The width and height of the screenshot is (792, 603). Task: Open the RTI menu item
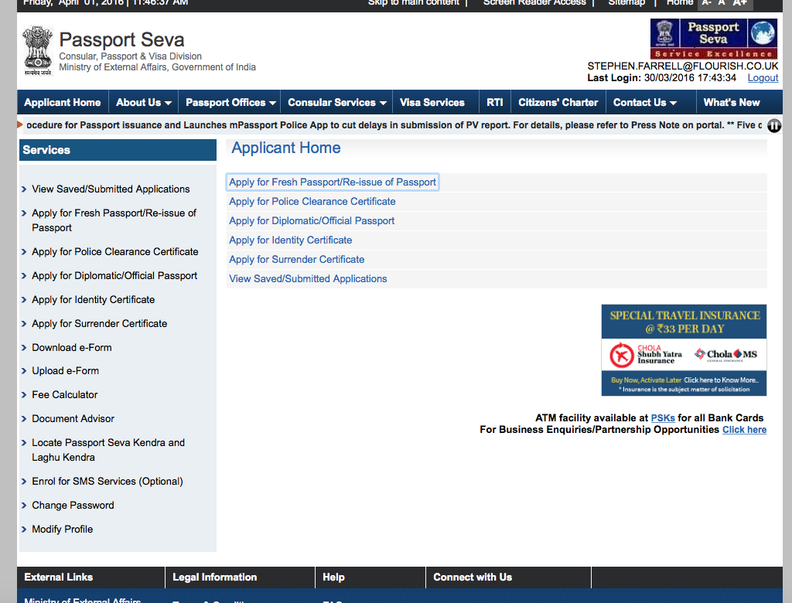pyautogui.click(x=494, y=102)
